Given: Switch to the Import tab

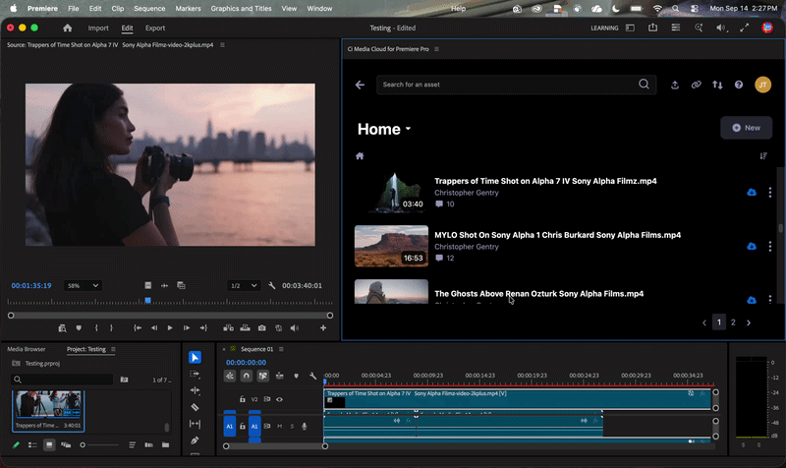Looking at the screenshot, I should pyautogui.click(x=98, y=29).
